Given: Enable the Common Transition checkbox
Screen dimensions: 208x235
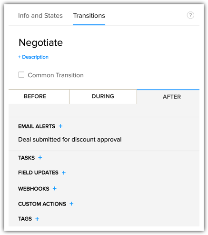Looking at the screenshot, I should coord(21,75).
